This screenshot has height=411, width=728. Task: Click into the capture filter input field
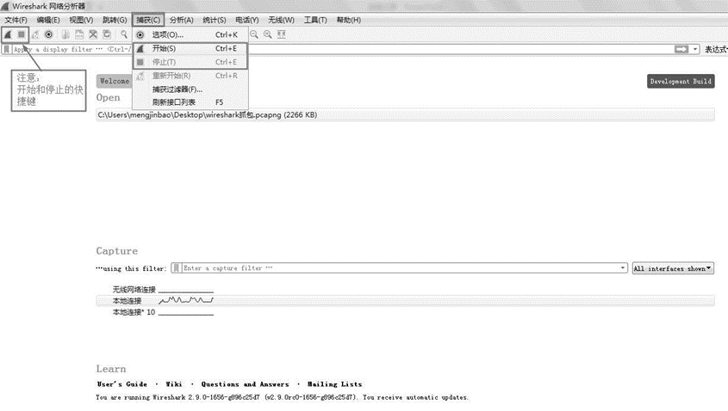[x=401, y=267]
